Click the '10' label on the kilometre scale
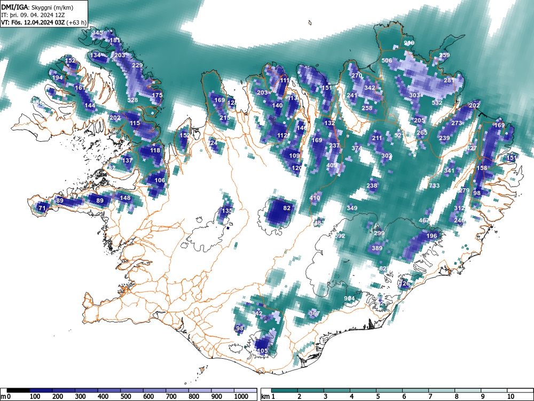Viewport: 534px width, 401px height. pyautogui.click(x=510, y=396)
